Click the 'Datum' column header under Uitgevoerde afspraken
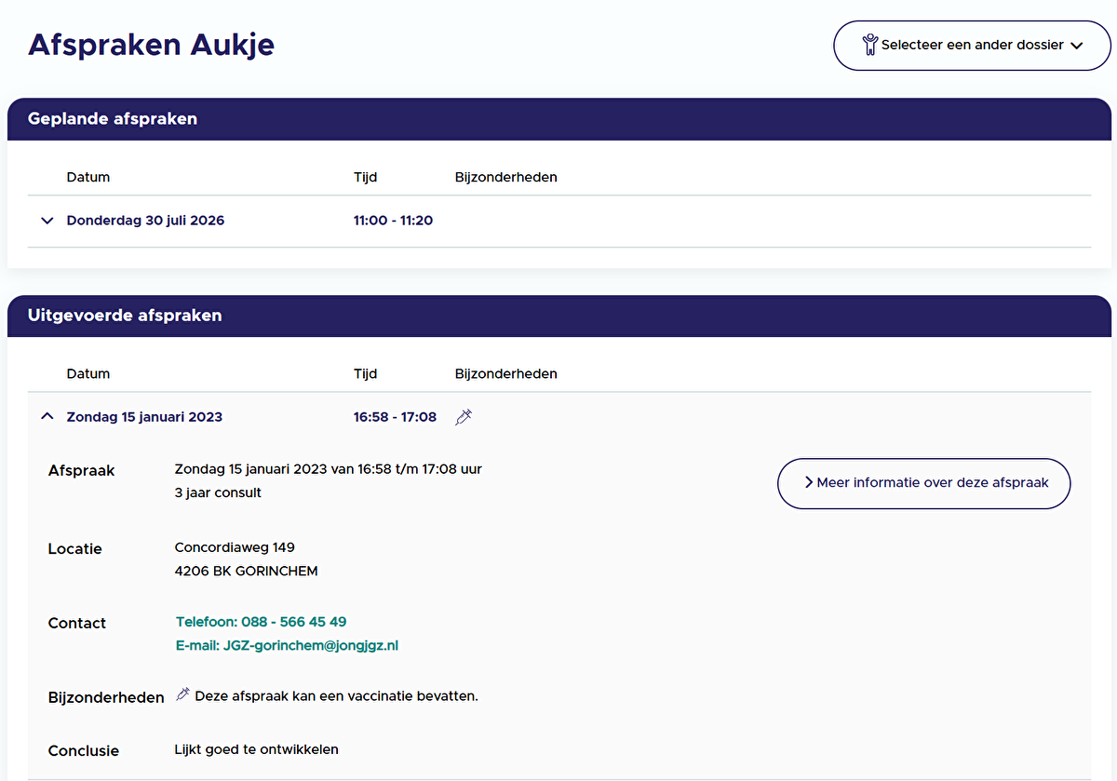Viewport: 1117px width, 781px height. [88, 373]
